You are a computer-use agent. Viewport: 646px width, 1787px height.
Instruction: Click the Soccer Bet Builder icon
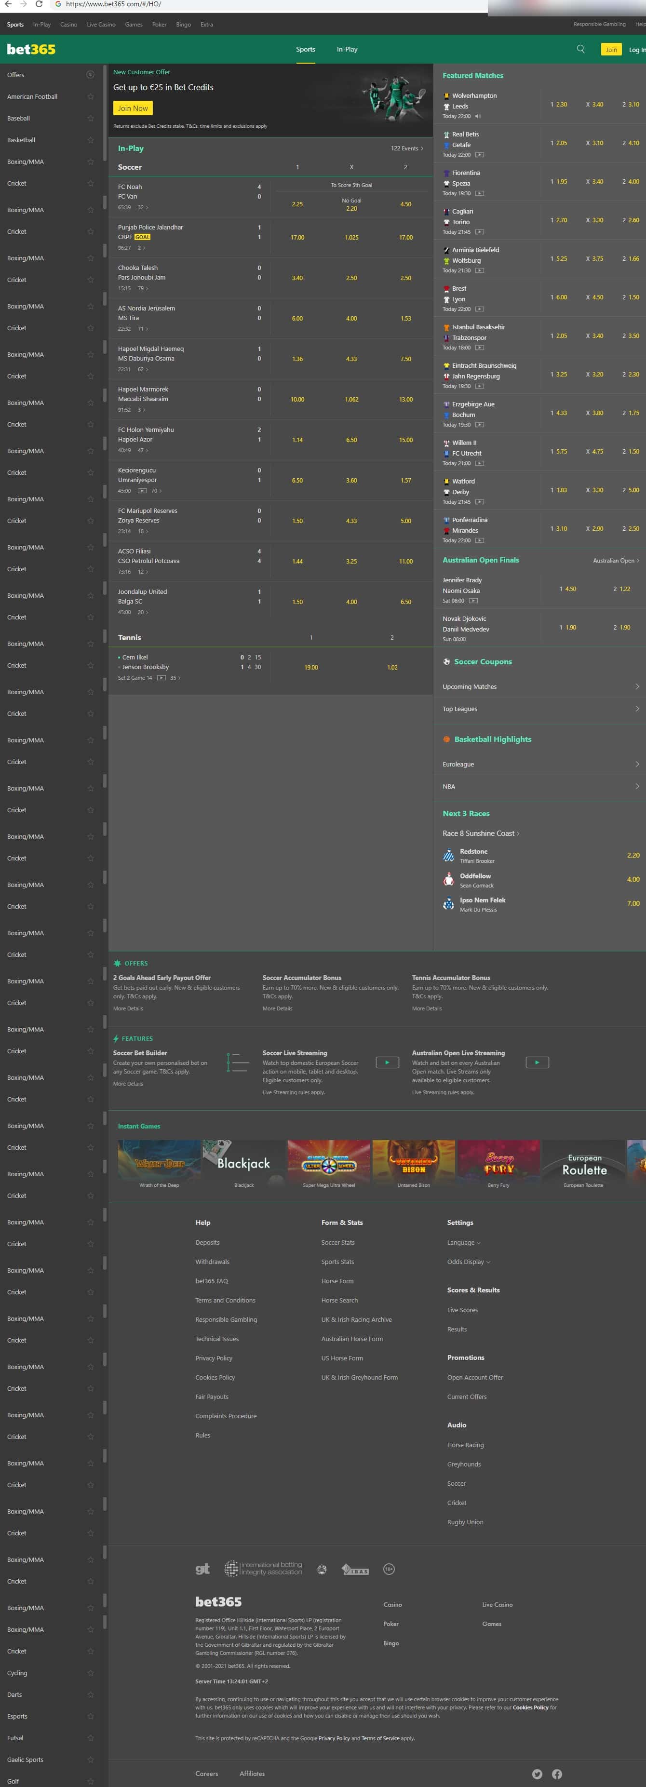pos(238,1062)
